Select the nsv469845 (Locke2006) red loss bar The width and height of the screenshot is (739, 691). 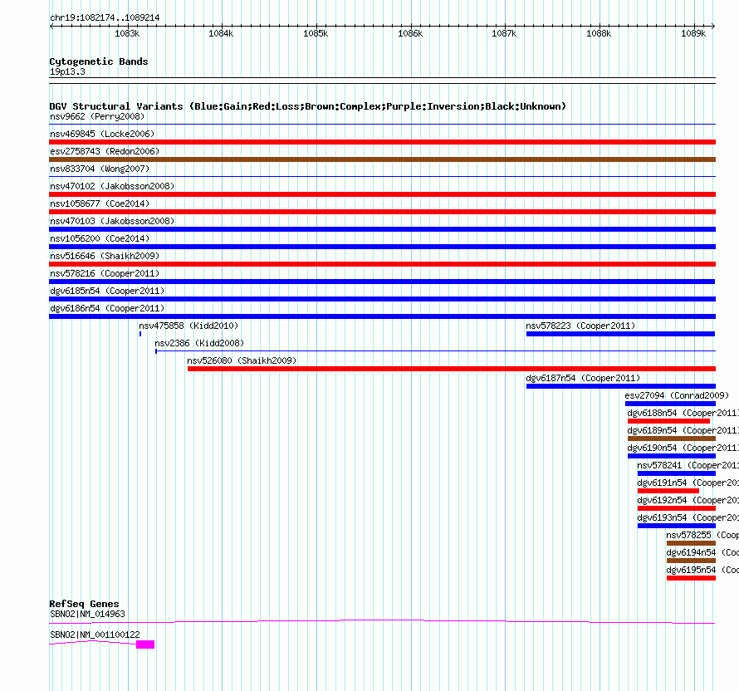(x=382, y=142)
